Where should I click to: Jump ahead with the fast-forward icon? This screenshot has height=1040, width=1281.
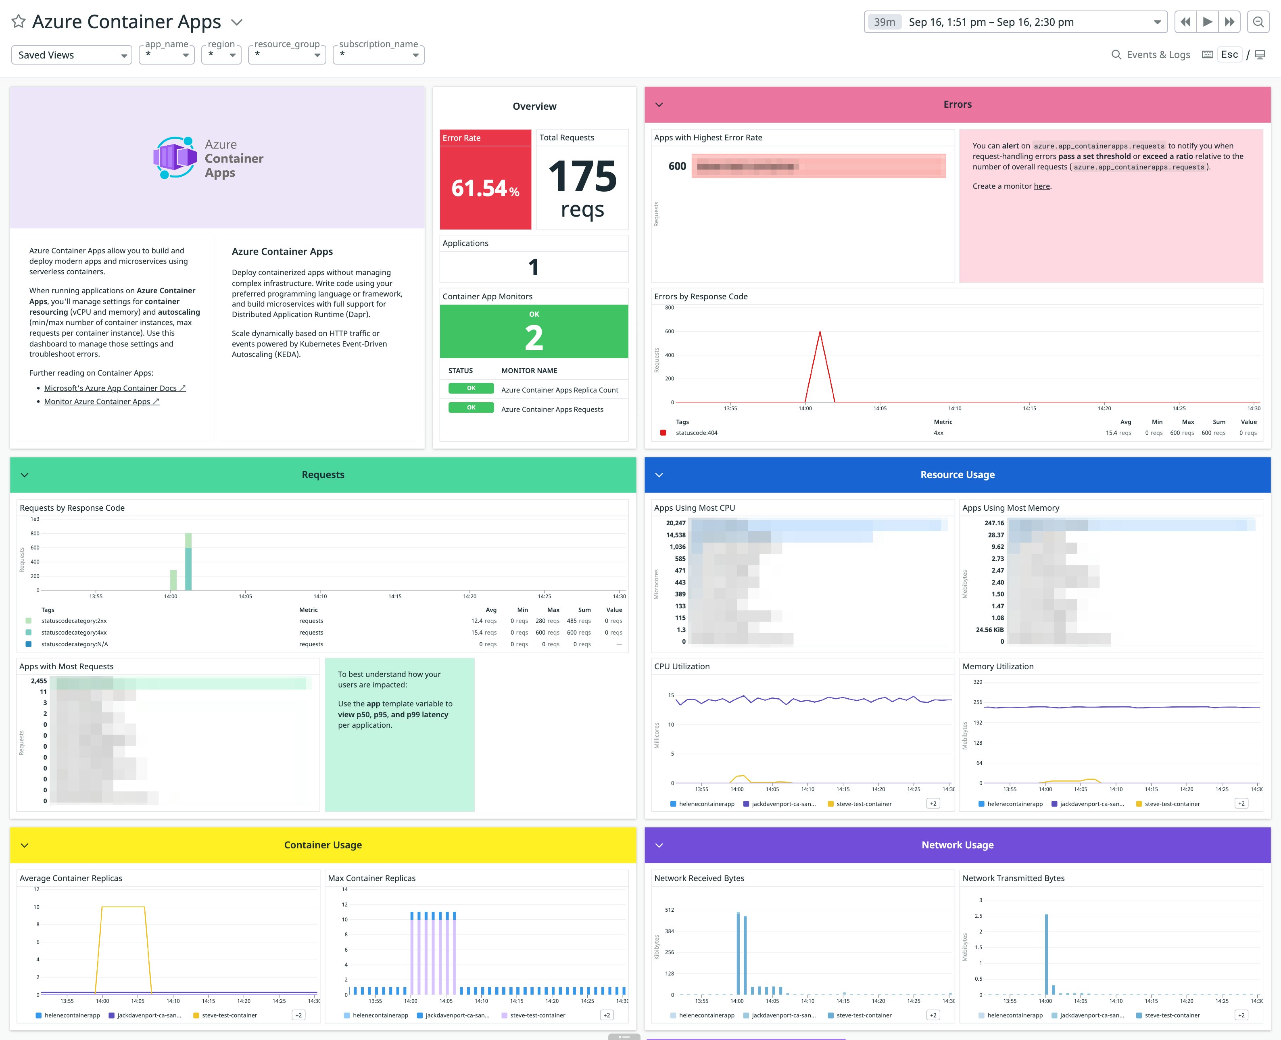pos(1229,21)
